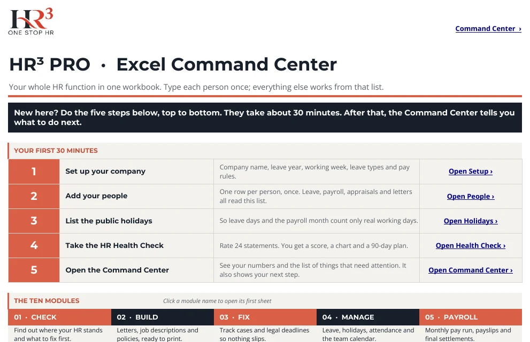This screenshot has height=342, width=530.
Task: Open Holidays link in step 3
Action: pyautogui.click(x=471, y=221)
